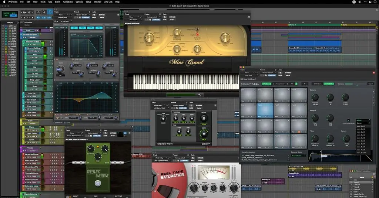The width and height of the screenshot is (379, 198).
Task: Open the Channel Strip insert selector dropdown
Action: click(63, 18)
